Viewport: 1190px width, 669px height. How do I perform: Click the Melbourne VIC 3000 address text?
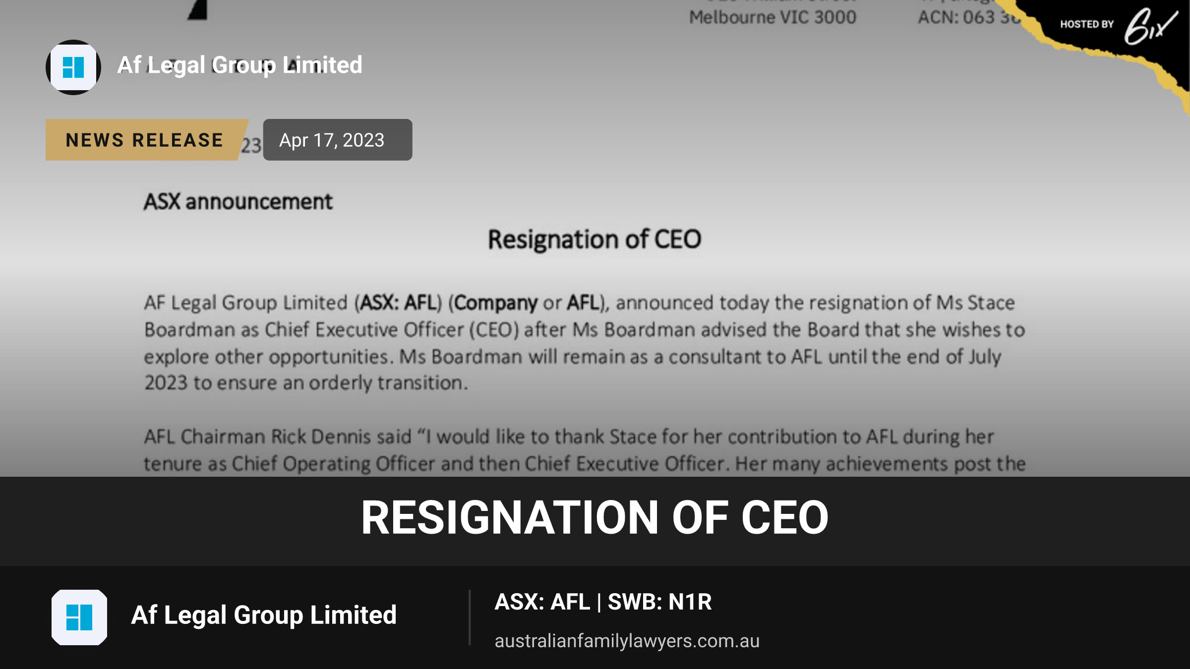(x=773, y=17)
